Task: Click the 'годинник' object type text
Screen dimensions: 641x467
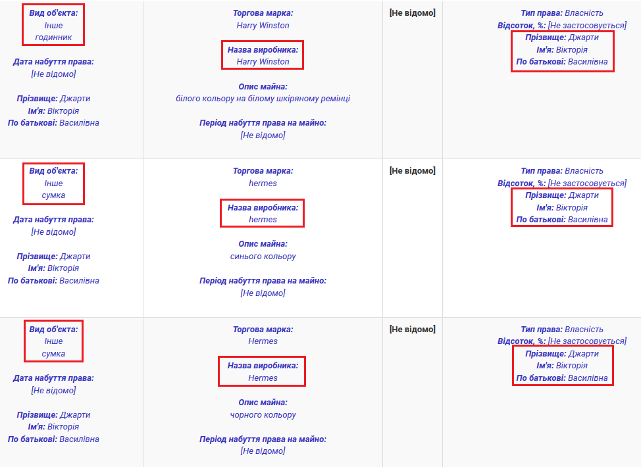Action: point(53,37)
